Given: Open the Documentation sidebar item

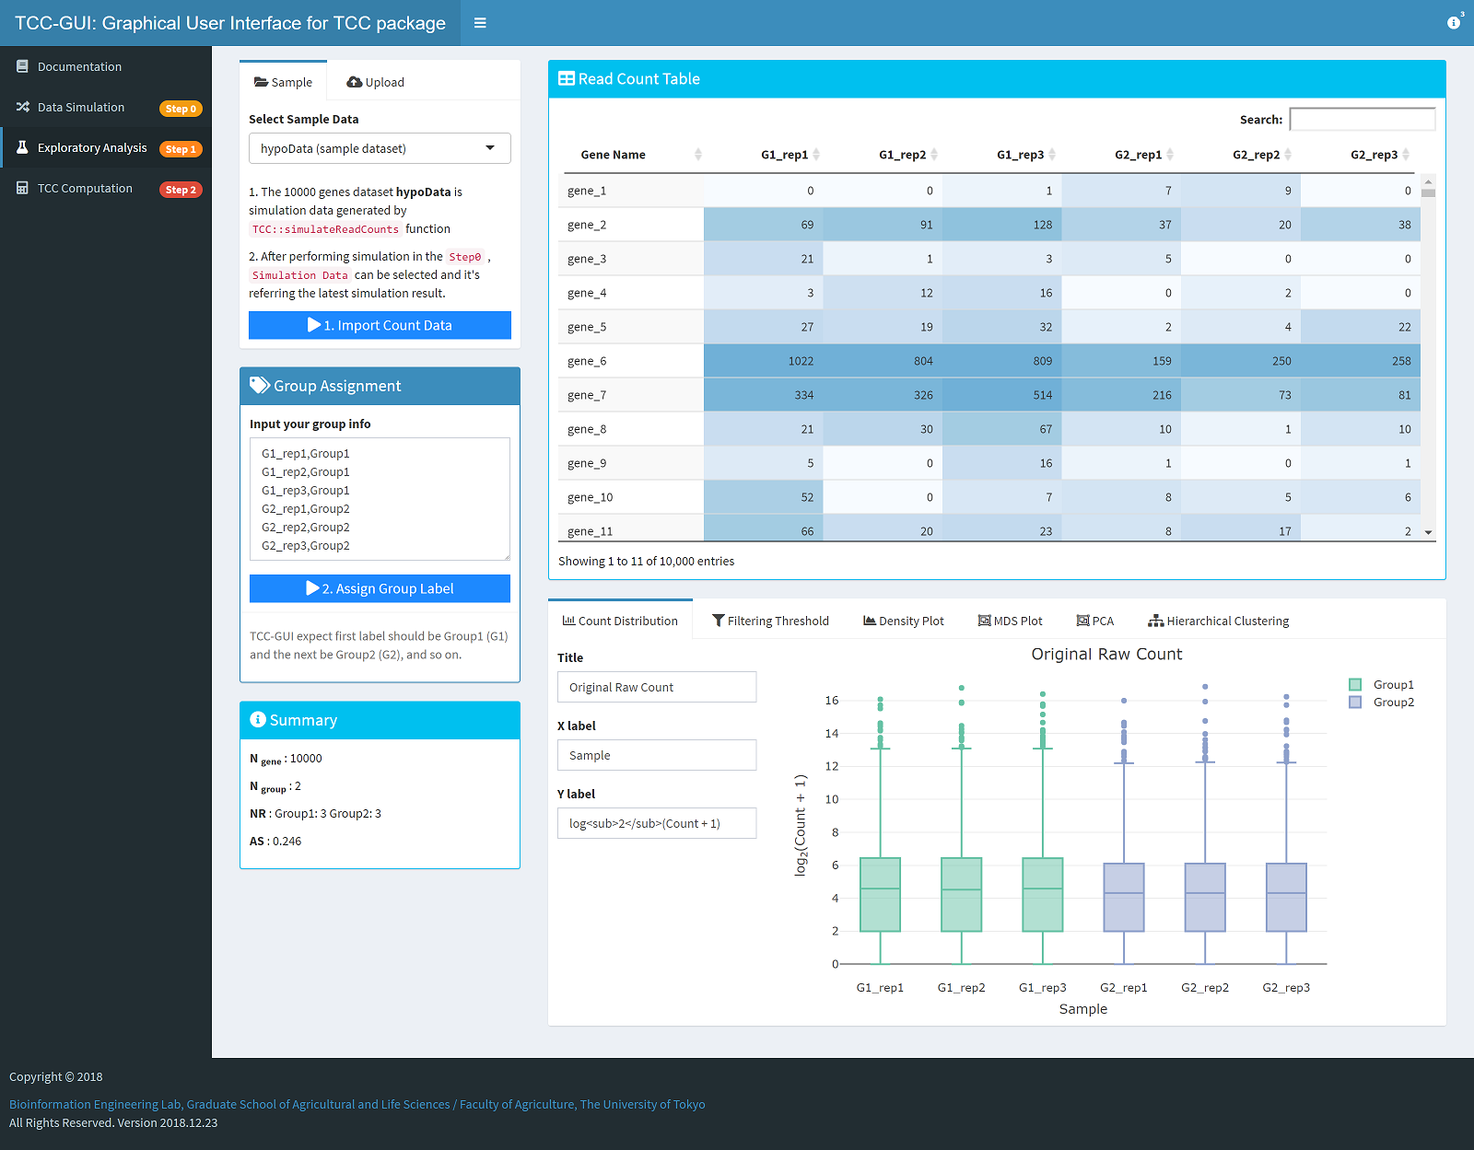Looking at the screenshot, I should (79, 66).
